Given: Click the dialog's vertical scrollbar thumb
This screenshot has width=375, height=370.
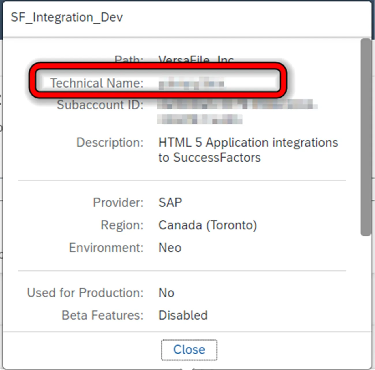Looking at the screenshot, I should point(366,137).
